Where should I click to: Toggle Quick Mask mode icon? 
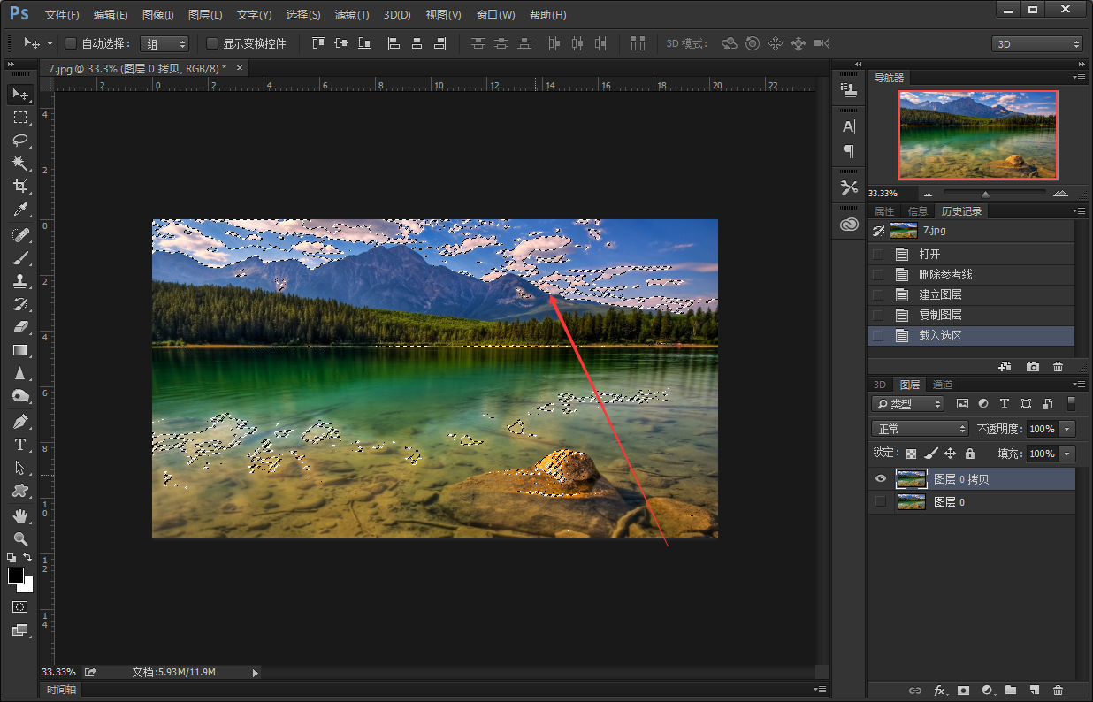click(19, 607)
